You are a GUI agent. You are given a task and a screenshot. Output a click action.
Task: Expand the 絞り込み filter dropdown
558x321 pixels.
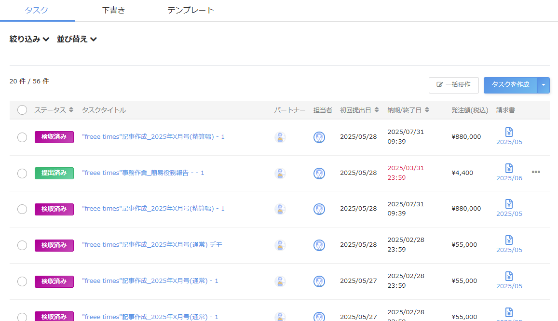29,39
